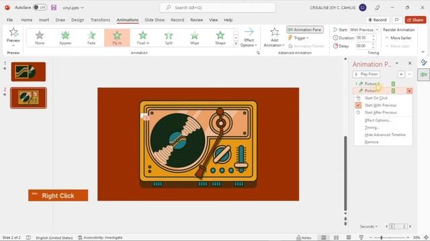Expand the animation gallery More arrow
This screenshot has height=241, width=430.
click(236, 44)
